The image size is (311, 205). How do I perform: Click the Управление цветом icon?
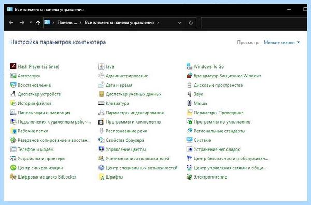101,149
